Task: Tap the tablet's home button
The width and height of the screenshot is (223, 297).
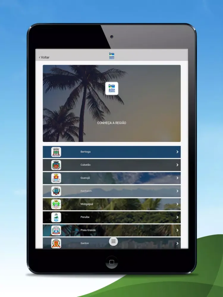Action: (x=112, y=262)
